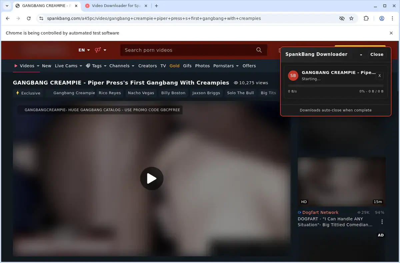Open the Photos section
Viewport: 400px width, 263px height.
[202, 66]
